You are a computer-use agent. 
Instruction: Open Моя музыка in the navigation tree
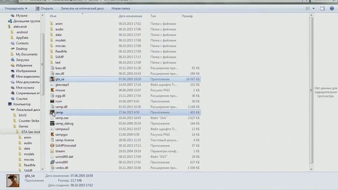(25, 88)
